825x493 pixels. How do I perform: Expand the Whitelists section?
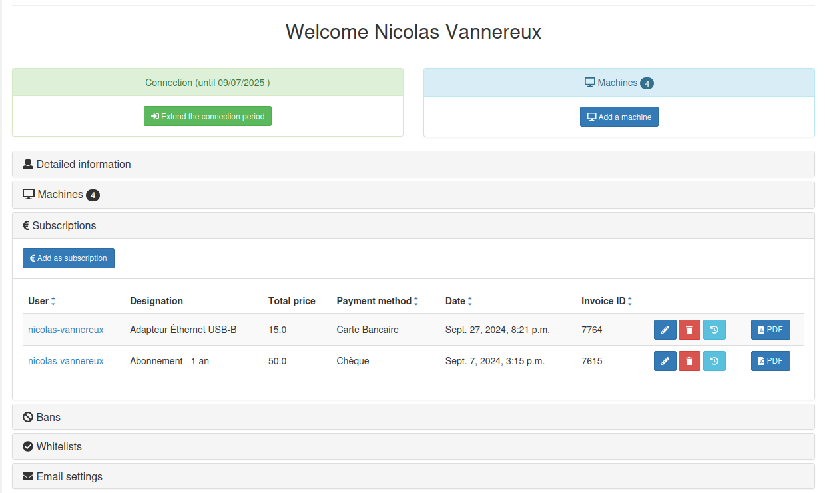tap(59, 446)
